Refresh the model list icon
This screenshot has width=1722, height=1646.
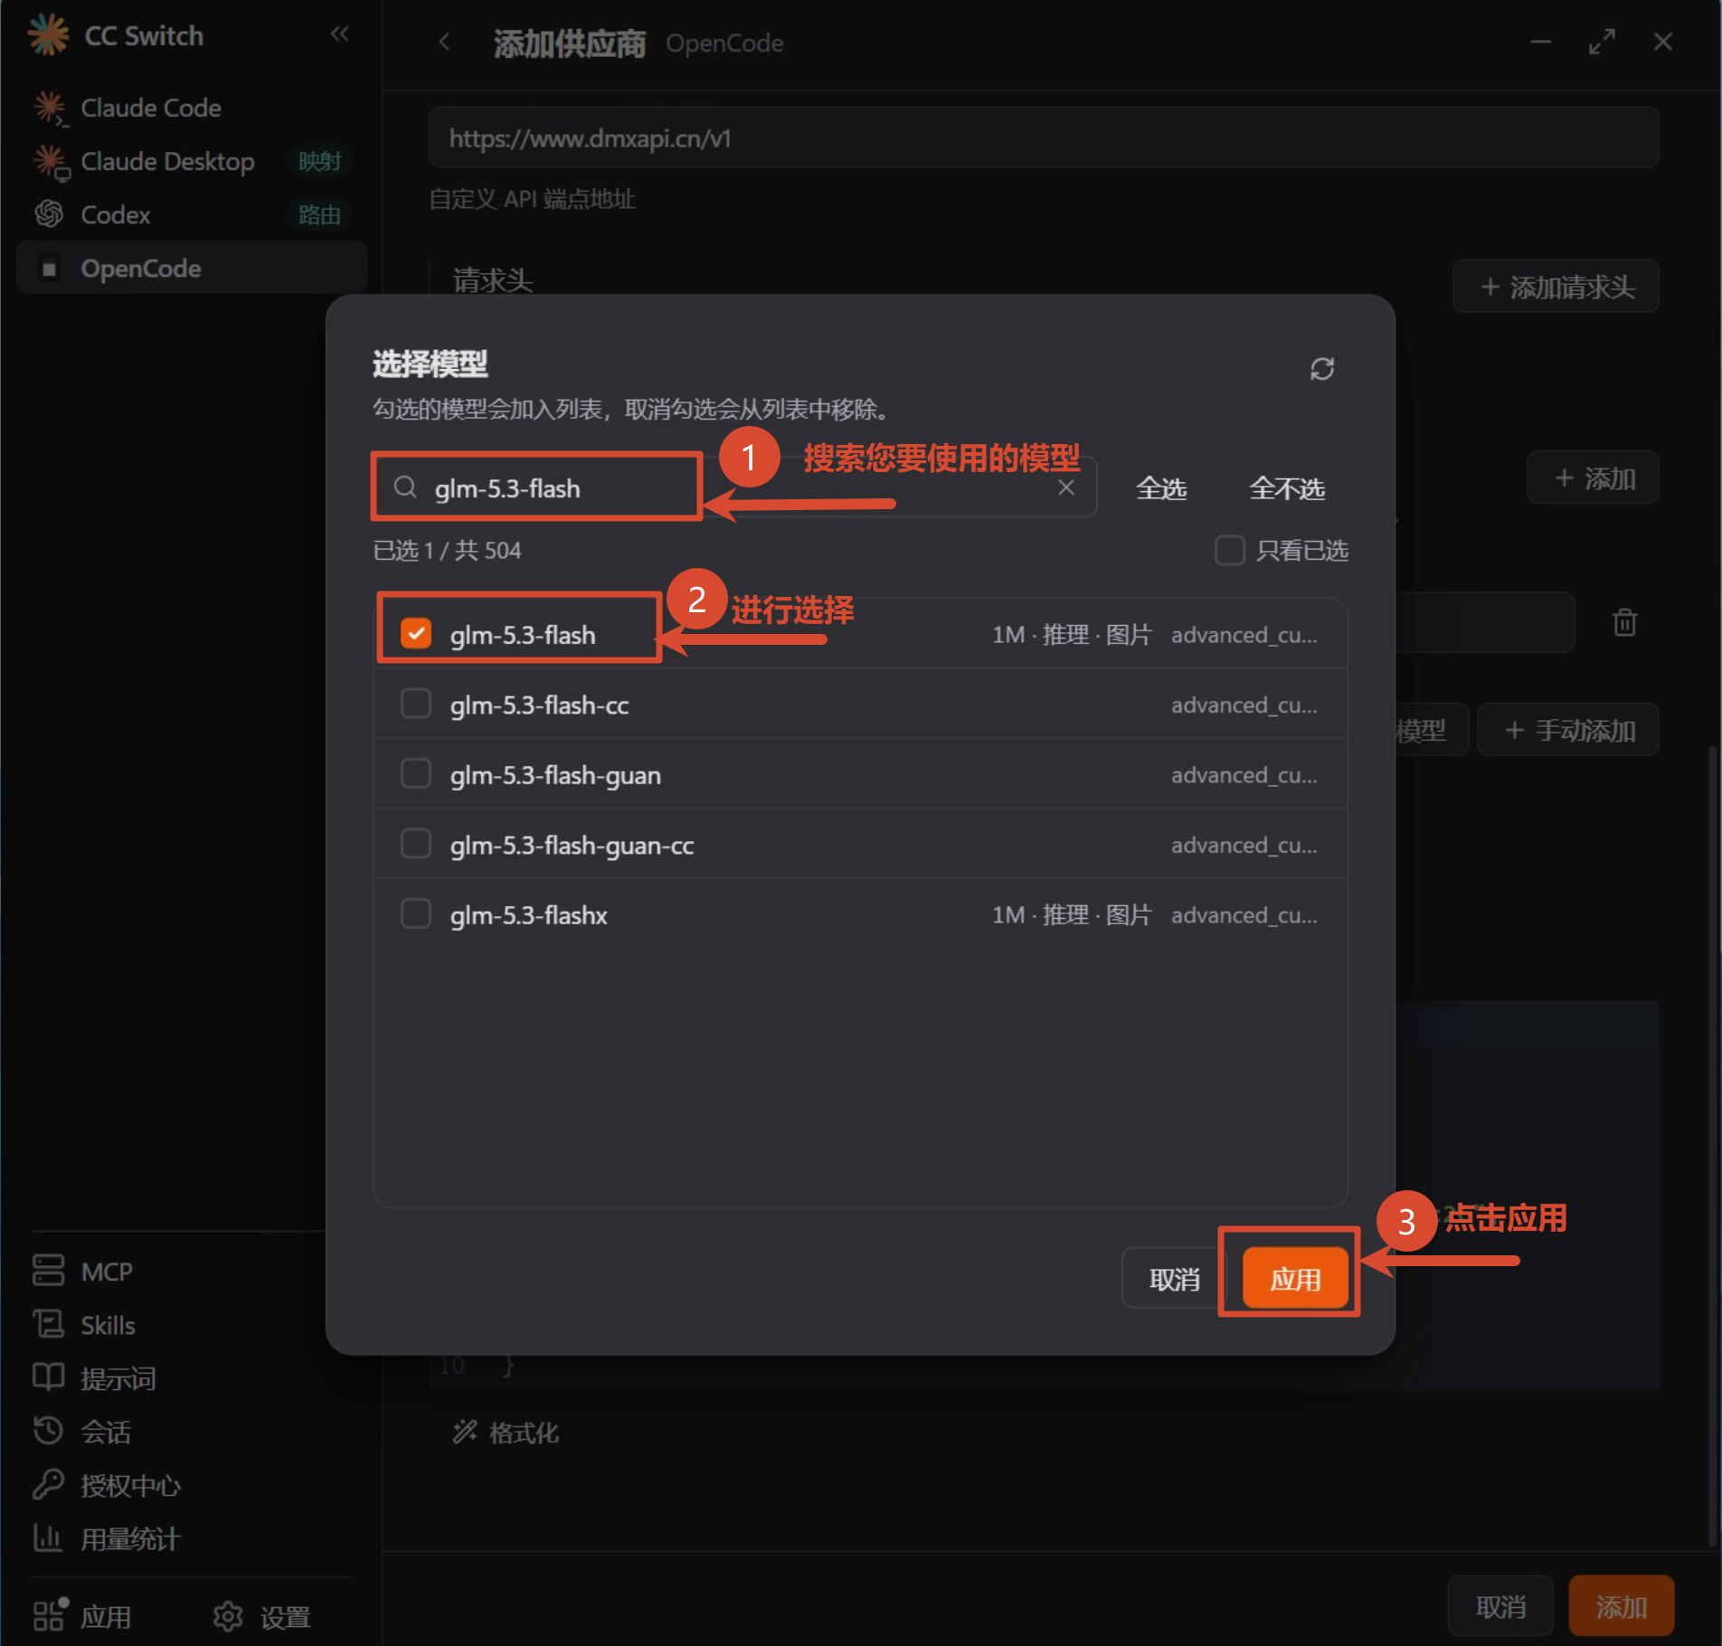tap(1322, 368)
